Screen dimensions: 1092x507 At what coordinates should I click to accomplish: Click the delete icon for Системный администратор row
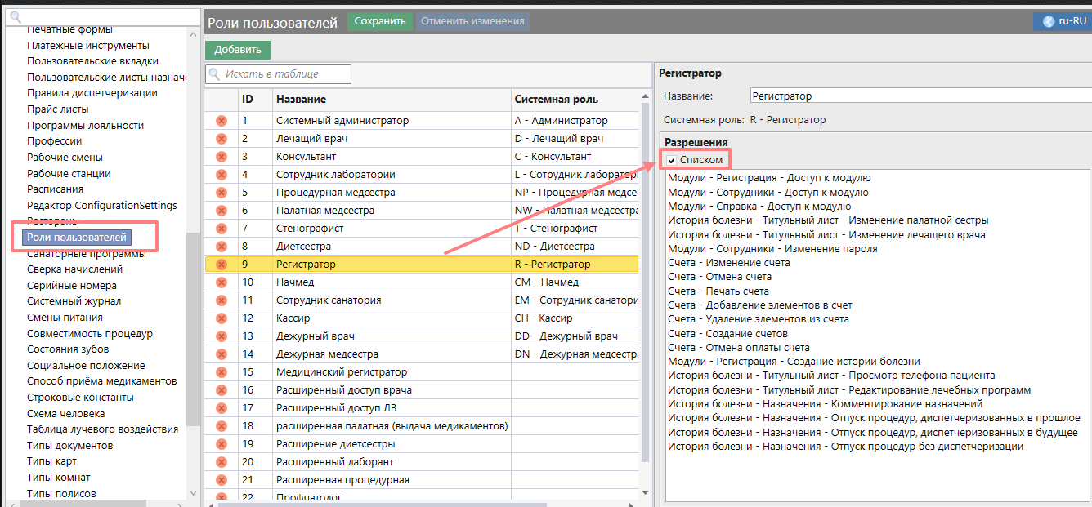[x=221, y=121]
